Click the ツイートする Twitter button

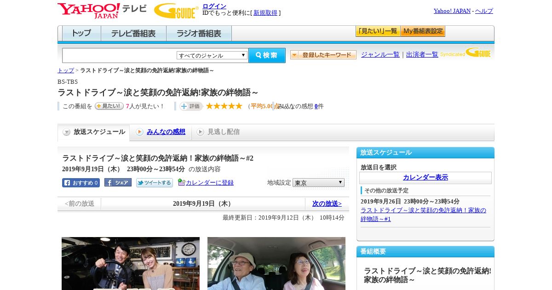pyautogui.click(x=155, y=183)
